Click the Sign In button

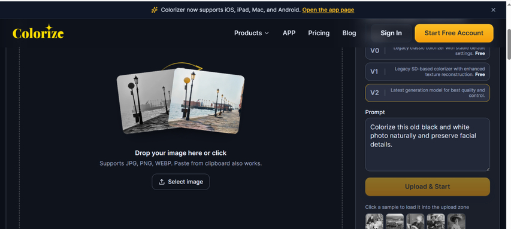[391, 33]
